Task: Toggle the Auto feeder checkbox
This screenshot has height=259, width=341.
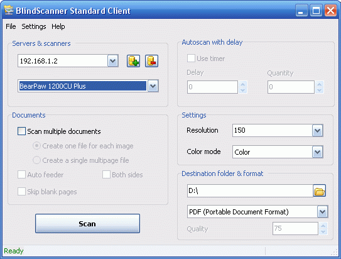Action: 21,175
